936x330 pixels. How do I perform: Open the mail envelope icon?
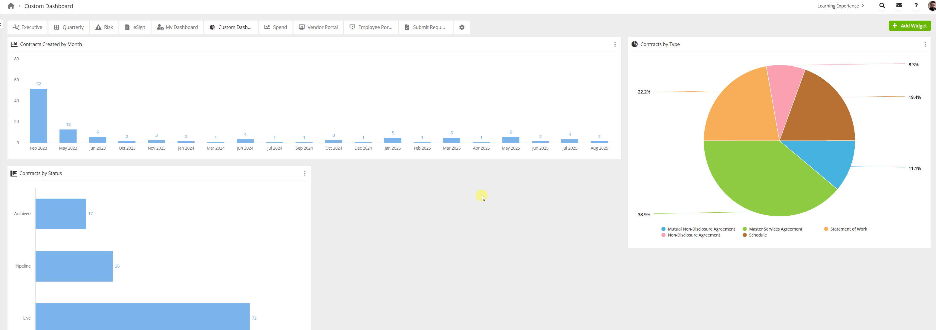[x=899, y=5]
